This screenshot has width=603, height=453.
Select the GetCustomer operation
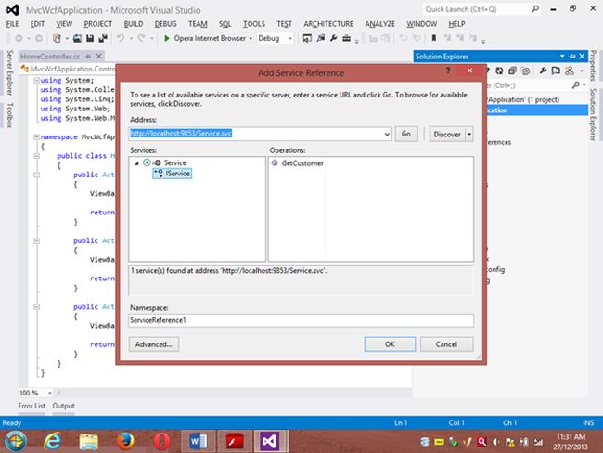301,162
